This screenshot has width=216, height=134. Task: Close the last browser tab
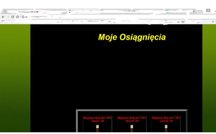pyautogui.click(x=194, y=11)
